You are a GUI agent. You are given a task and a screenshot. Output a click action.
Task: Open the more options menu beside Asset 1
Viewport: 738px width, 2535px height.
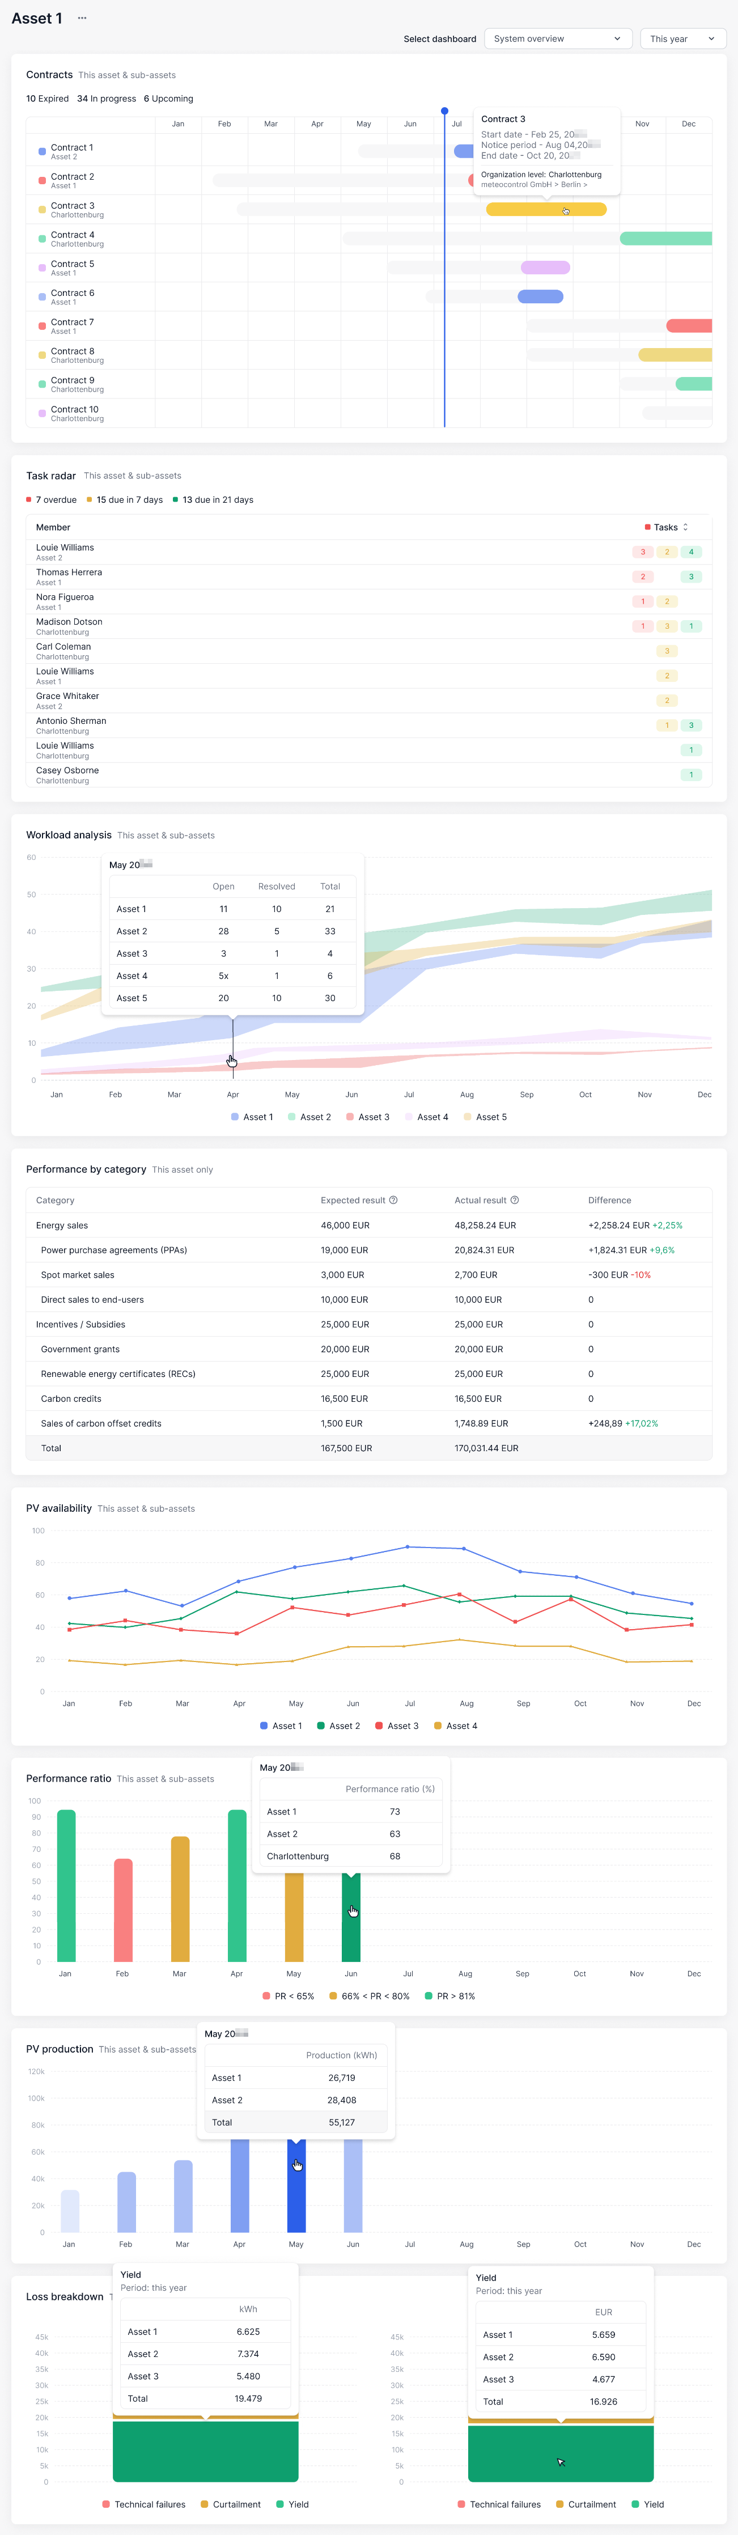pyautogui.click(x=82, y=18)
